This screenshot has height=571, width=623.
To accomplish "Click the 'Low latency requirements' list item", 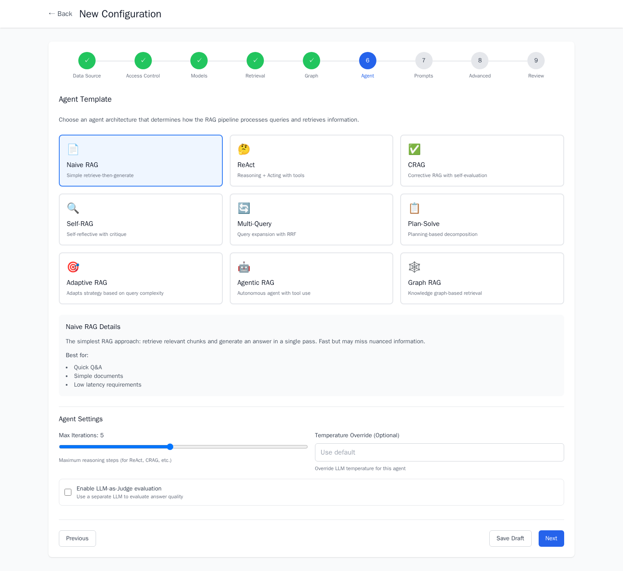I will click(x=108, y=385).
